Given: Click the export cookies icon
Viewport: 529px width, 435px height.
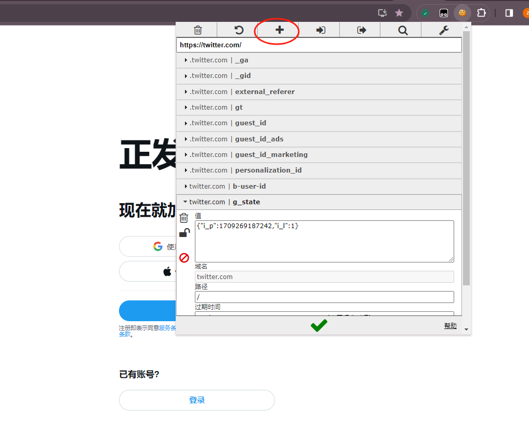Looking at the screenshot, I should (x=361, y=30).
